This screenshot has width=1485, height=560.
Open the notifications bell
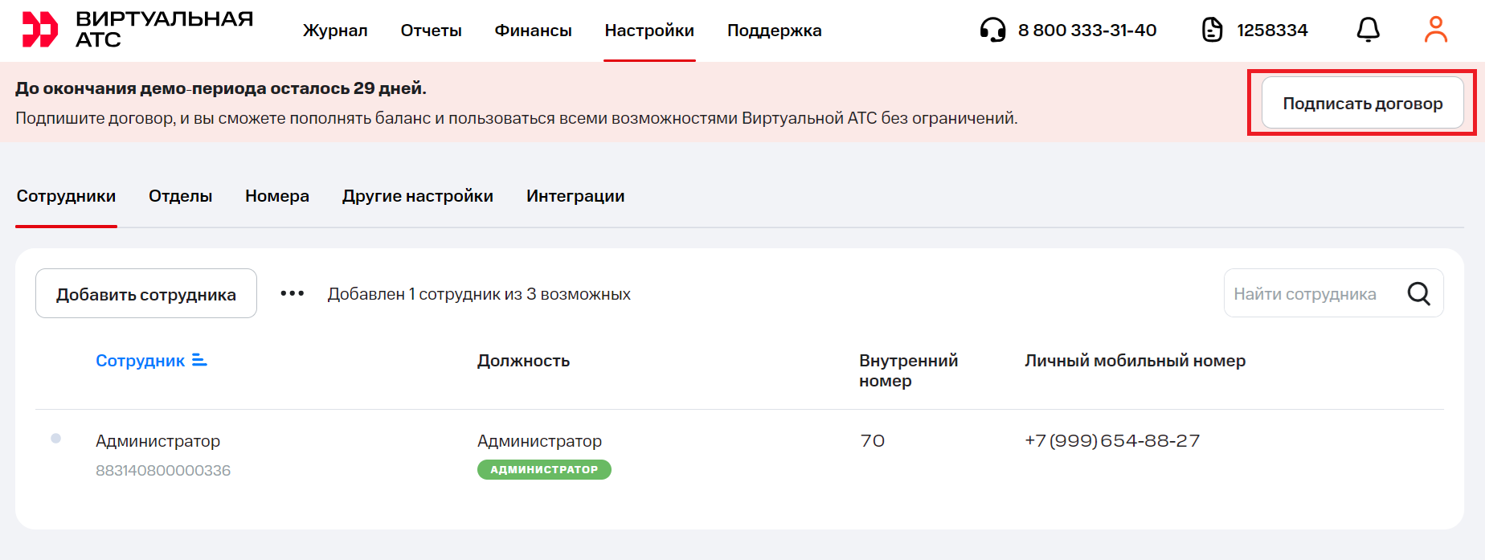coord(1368,31)
